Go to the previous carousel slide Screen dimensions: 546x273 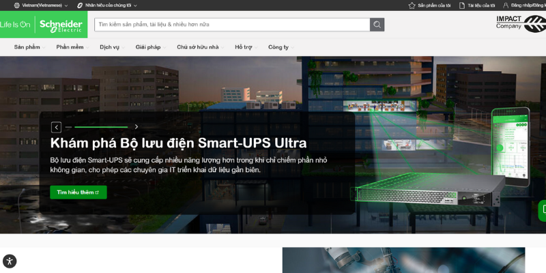coord(56,127)
